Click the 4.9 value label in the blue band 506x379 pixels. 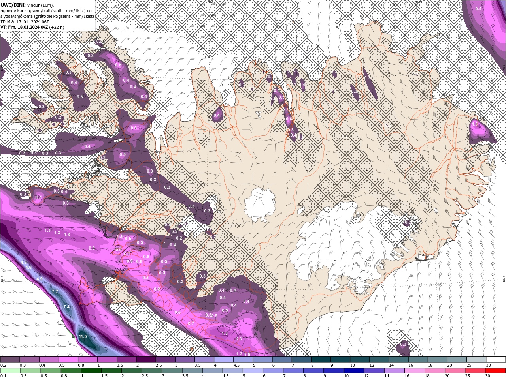click(39, 279)
